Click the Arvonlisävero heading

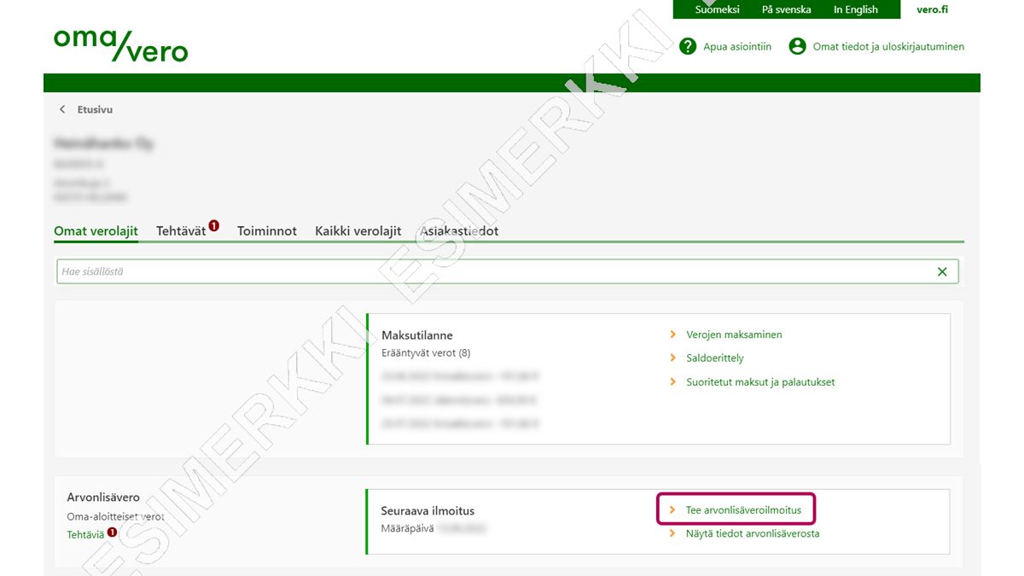click(x=103, y=497)
